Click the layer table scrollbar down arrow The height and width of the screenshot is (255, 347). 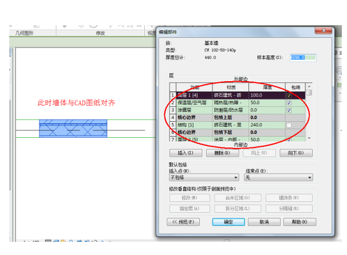pos(309,138)
